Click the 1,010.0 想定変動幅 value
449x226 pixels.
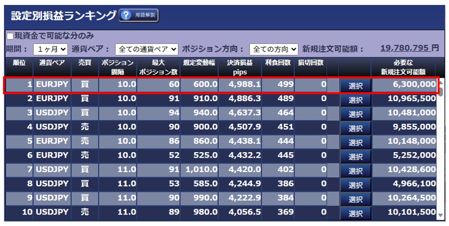pyautogui.click(x=201, y=170)
